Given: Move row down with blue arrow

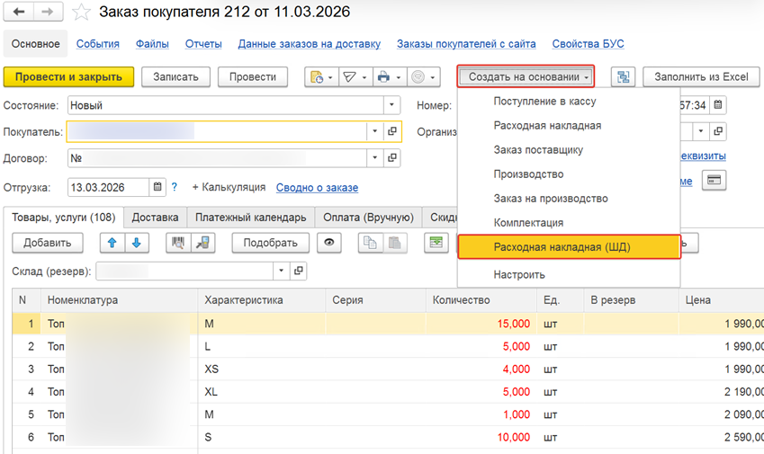Looking at the screenshot, I should point(136,243).
